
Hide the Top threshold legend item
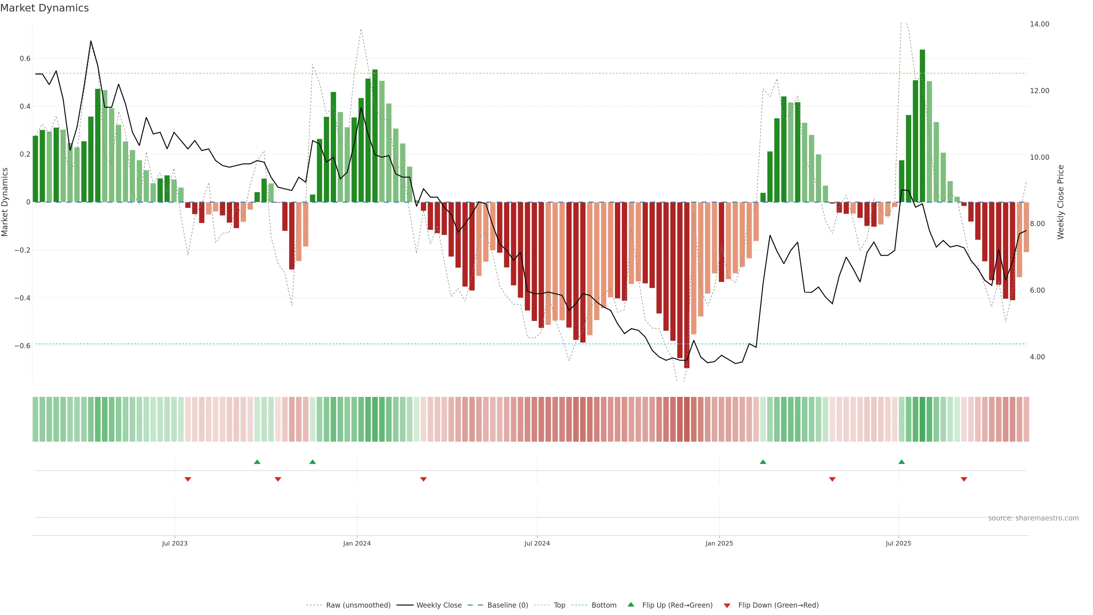point(559,605)
